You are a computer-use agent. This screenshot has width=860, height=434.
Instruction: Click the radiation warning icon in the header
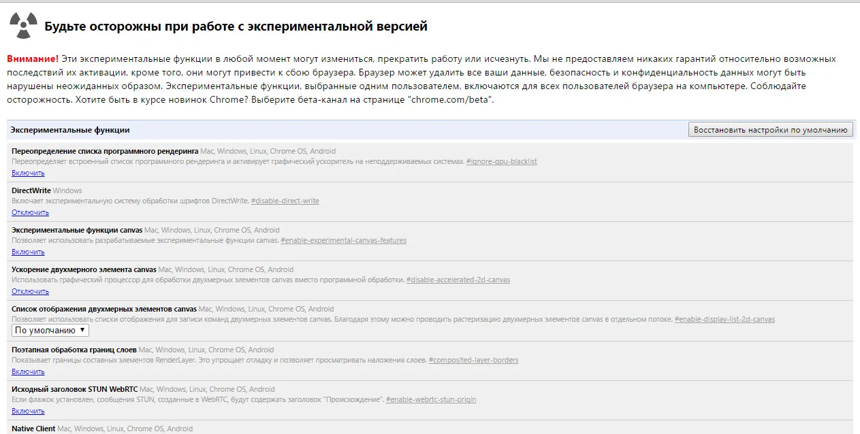pos(23,27)
